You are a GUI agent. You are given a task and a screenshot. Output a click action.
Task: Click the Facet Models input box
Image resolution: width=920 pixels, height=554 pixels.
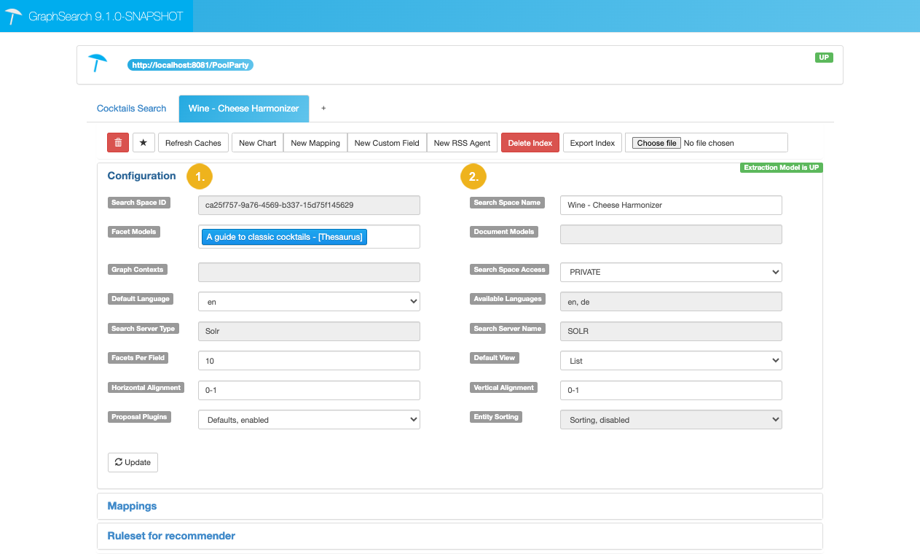pyautogui.click(x=309, y=236)
